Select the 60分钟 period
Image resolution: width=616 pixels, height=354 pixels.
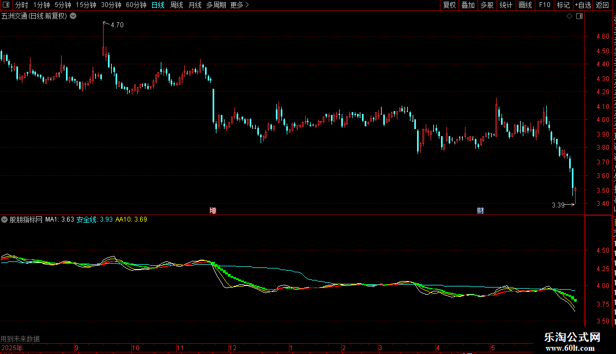coord(136,5)
